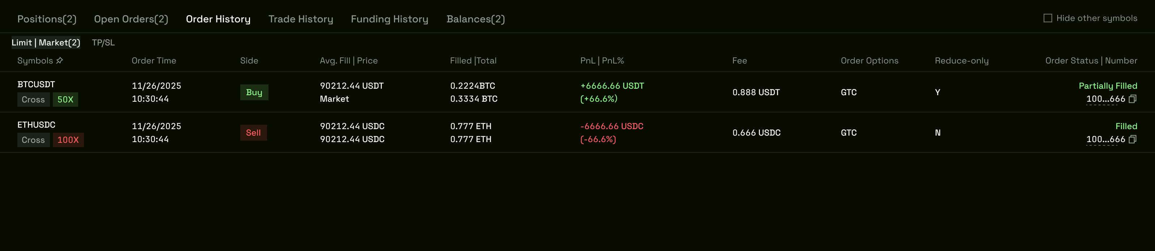The image size is (1155, 251).
Task: Click the pin icon beside the Symbols column header
Action: pos(59,60)
